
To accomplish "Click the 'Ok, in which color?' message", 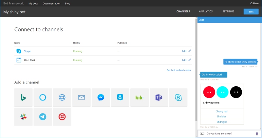I will (x=214, y=75).
